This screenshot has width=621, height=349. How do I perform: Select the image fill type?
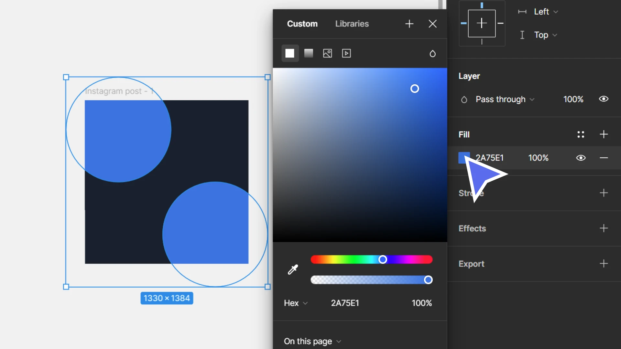(x=327, y=53)
